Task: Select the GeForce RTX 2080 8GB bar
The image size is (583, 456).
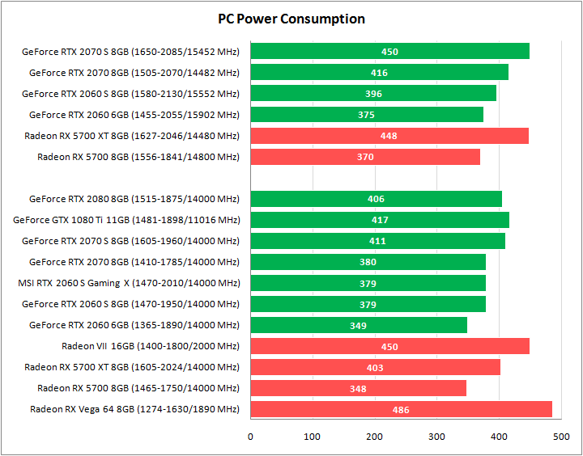Action: click(376, 199)
